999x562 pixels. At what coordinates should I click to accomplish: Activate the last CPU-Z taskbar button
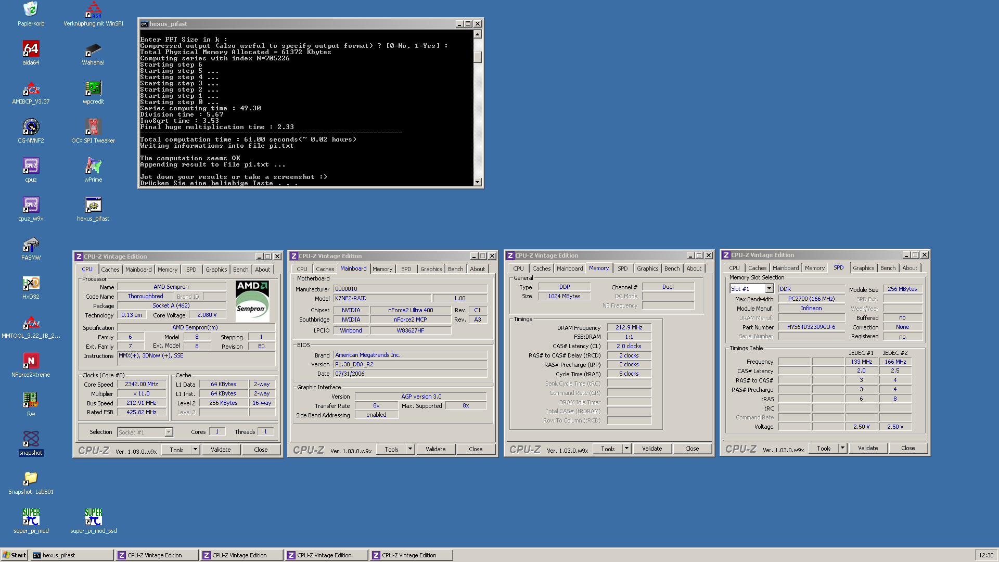[x=411, y=555]
